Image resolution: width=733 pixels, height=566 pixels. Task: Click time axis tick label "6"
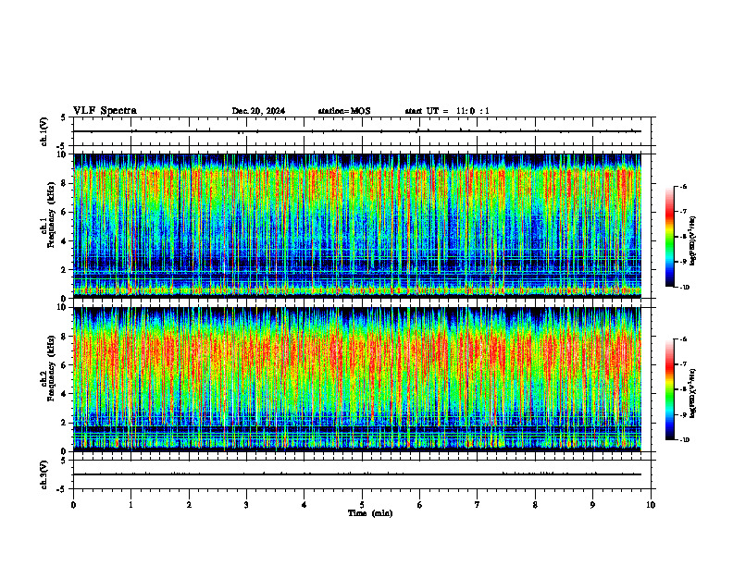(420, 505)
